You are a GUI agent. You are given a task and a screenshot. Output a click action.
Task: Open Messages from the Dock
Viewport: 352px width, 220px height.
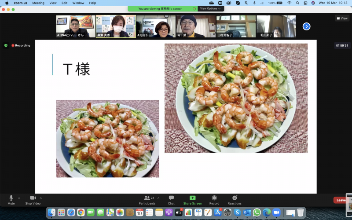[100, 212]
